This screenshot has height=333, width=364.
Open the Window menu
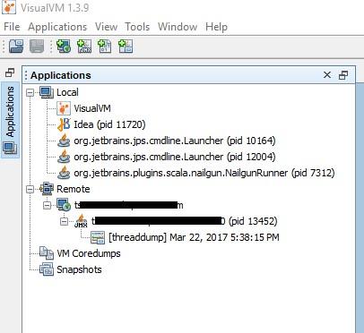point(178,27)
